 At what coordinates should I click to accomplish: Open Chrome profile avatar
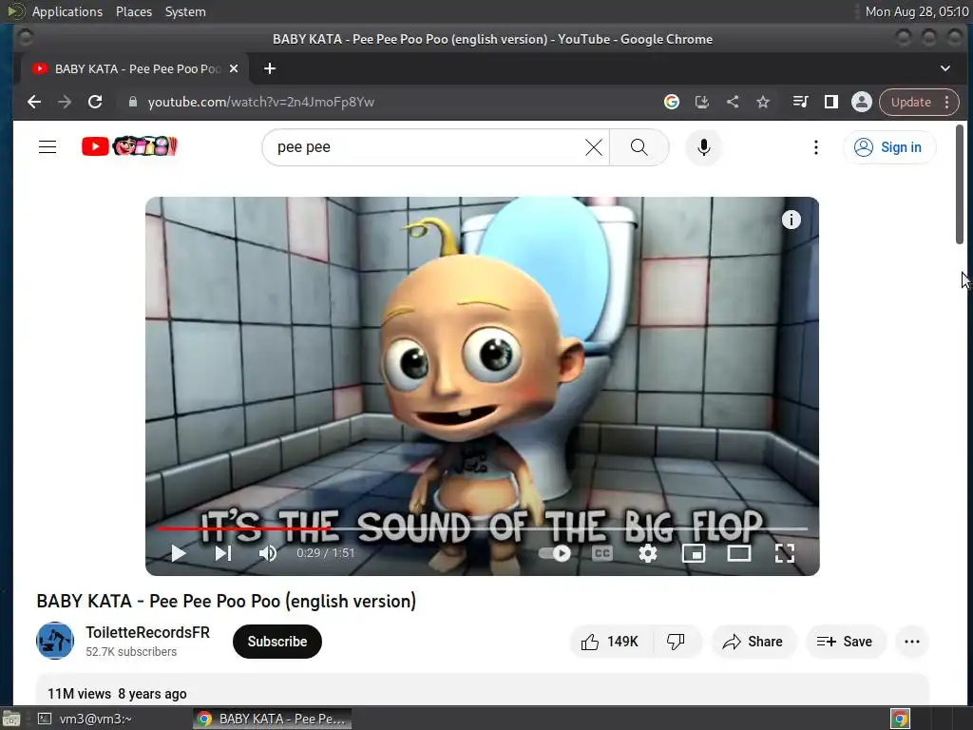coord(861,102)
